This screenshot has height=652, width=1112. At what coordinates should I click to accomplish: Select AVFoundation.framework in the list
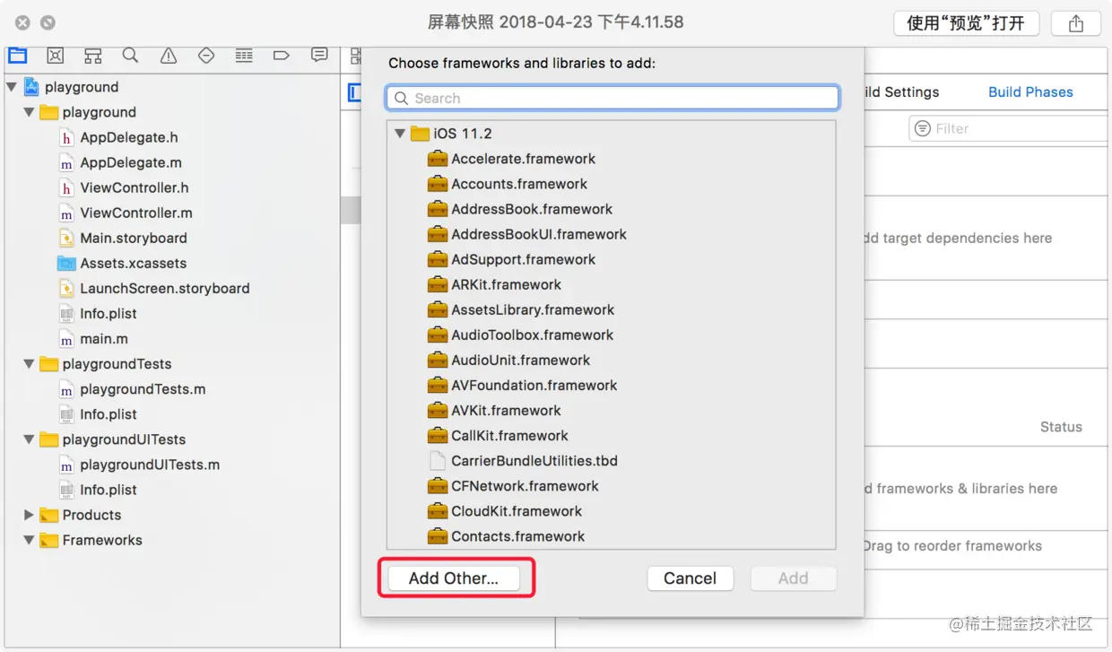(x=534, y=386)
